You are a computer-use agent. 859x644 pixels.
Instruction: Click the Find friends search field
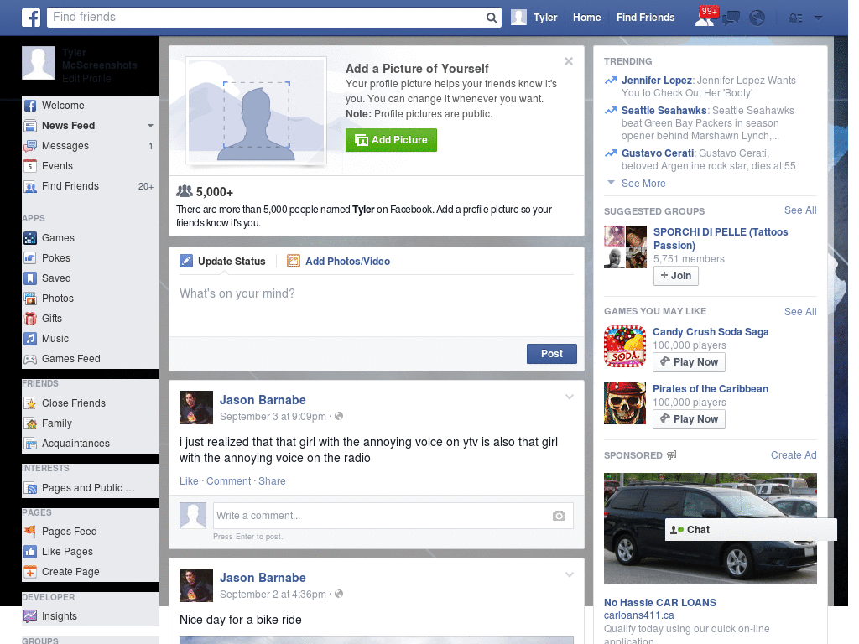pos(266,18)
